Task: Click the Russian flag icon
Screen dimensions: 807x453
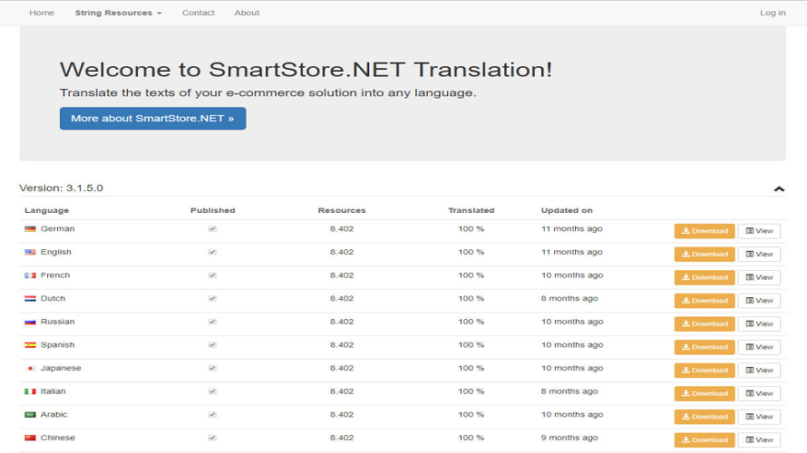Action: point(30,322)
